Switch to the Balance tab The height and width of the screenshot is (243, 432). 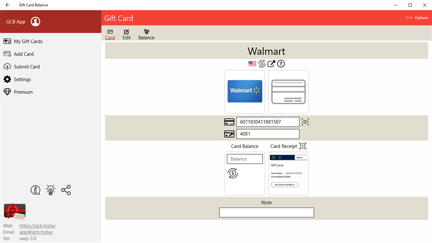[146, 34]
